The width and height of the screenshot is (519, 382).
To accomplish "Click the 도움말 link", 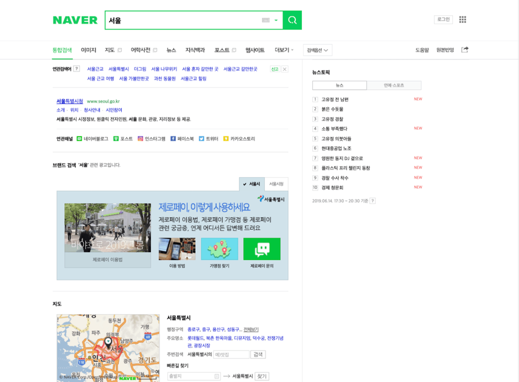I will [x=422, y=50].
